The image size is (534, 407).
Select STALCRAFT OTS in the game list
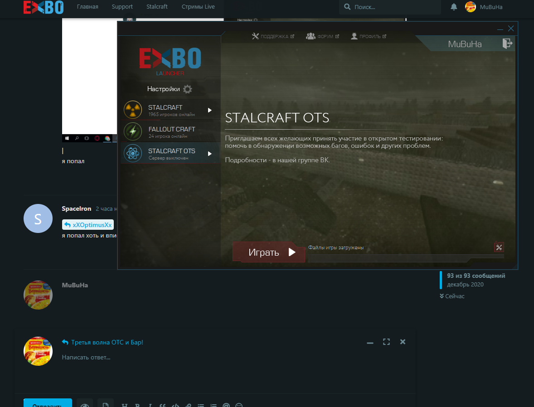(x=170, y=153)
